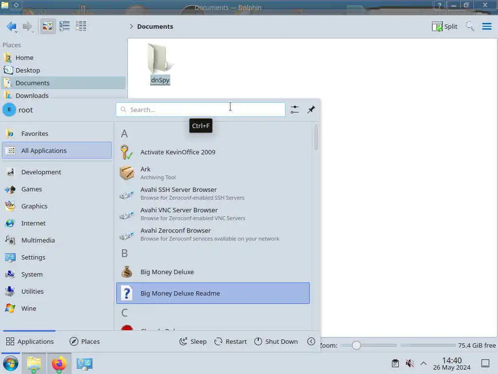Open the Settings category
This screenshot has height=374, width=498.
tap(57, 257)
